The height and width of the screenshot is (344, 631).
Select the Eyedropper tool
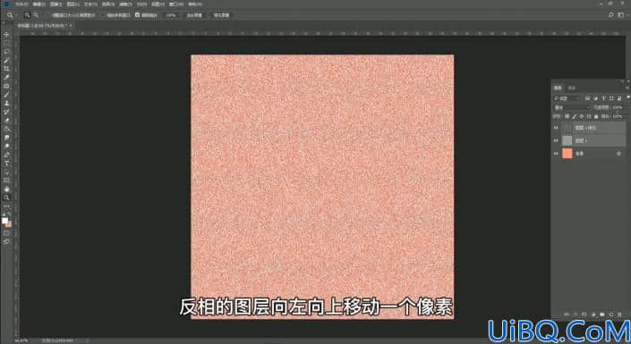pyautogui.click(x=6, y=77)
